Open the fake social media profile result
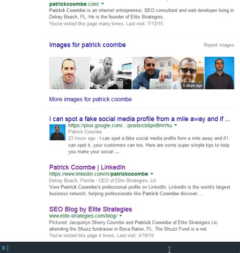This screenshot has height=253, width=240. [x=140, y=119]
